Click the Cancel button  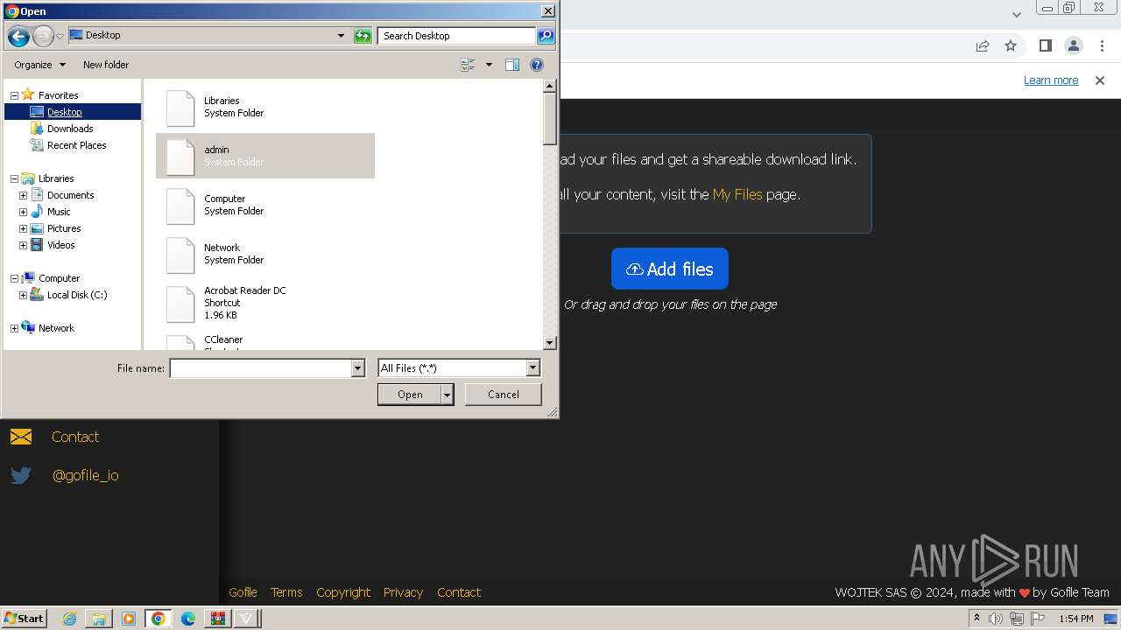(503, 395)
